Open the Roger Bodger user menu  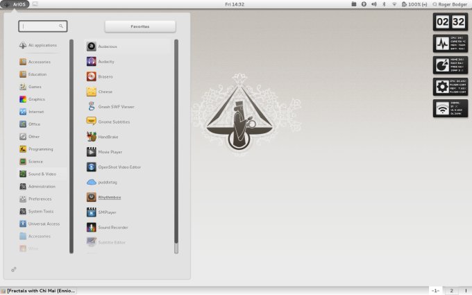(x=450, y=4)
